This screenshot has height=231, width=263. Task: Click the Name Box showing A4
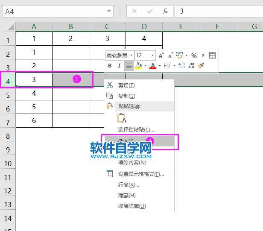(x=58, y=11)
